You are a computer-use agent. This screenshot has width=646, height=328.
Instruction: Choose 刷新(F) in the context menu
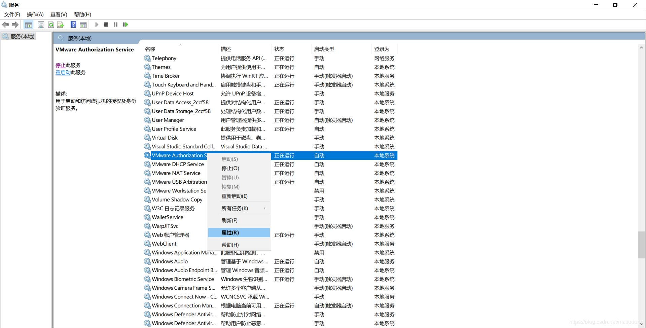click(239, 220)
